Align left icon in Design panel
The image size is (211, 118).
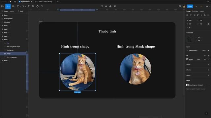[x=187, y=15]
